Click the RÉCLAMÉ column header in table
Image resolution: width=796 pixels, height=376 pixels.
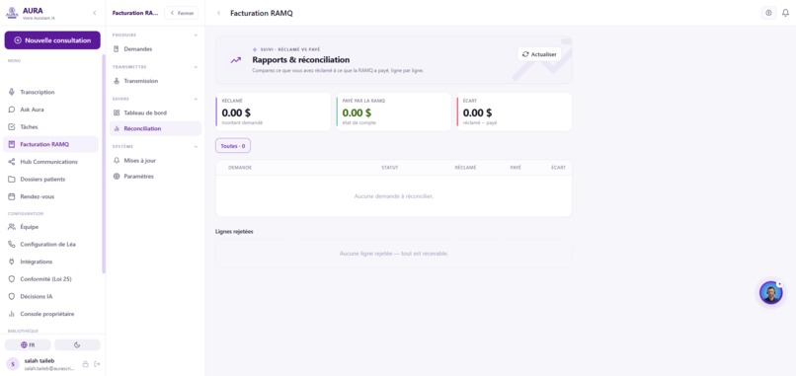pos(465,168)
